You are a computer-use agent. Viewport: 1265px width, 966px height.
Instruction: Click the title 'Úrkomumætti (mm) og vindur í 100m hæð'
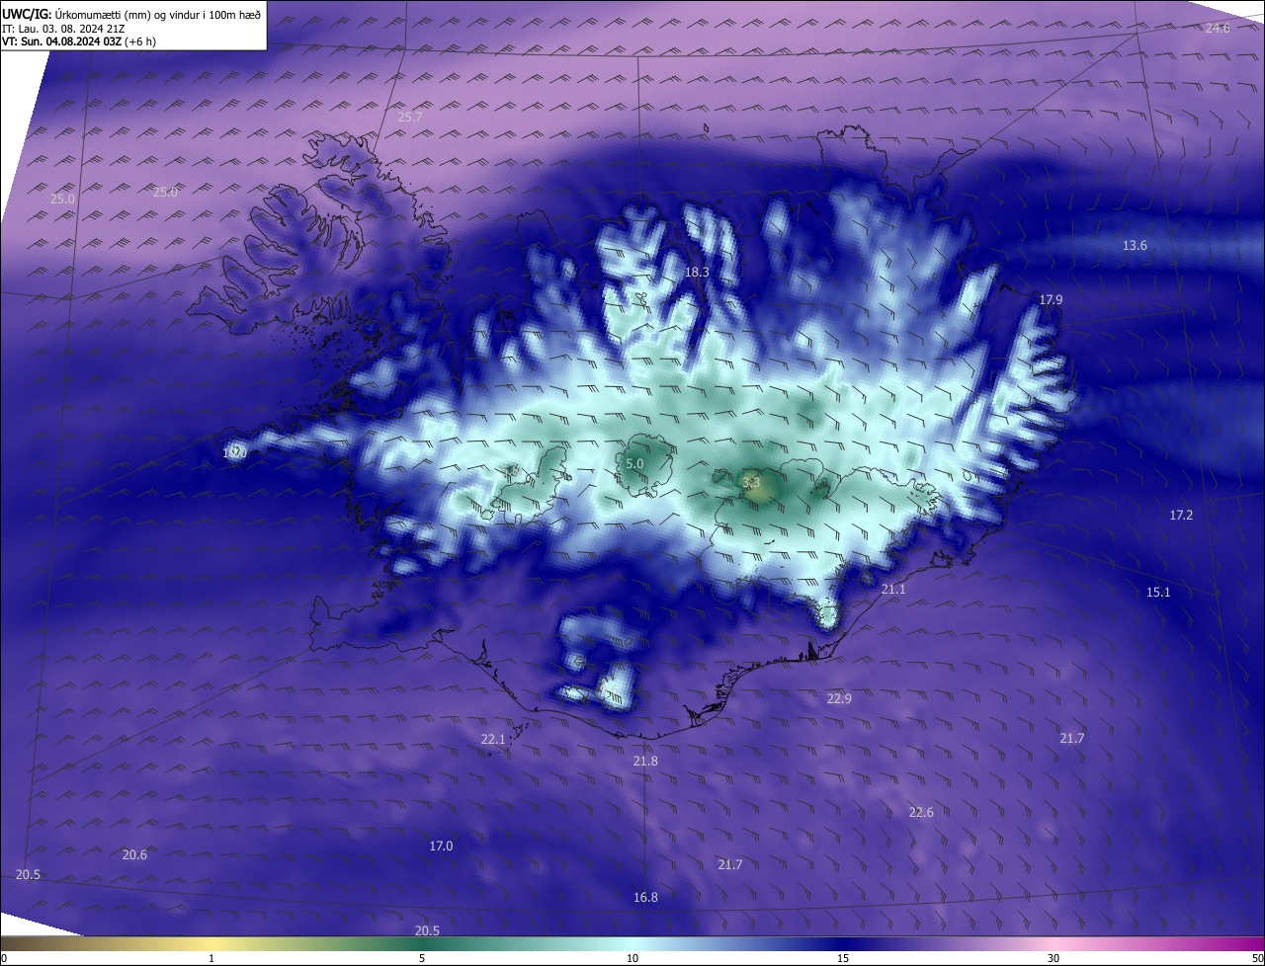[158, 13]
